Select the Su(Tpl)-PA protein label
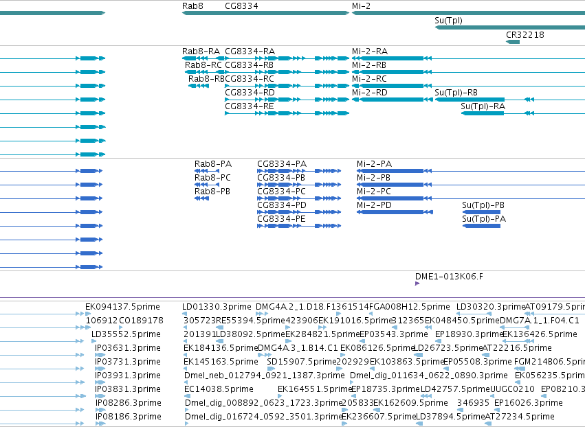Viewport: 585px width, 427px height. (x=484, y=219)
